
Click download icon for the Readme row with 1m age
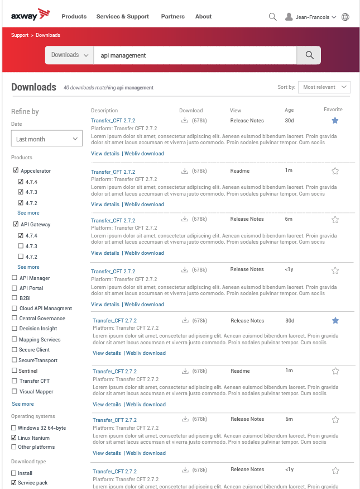[185, 171]
